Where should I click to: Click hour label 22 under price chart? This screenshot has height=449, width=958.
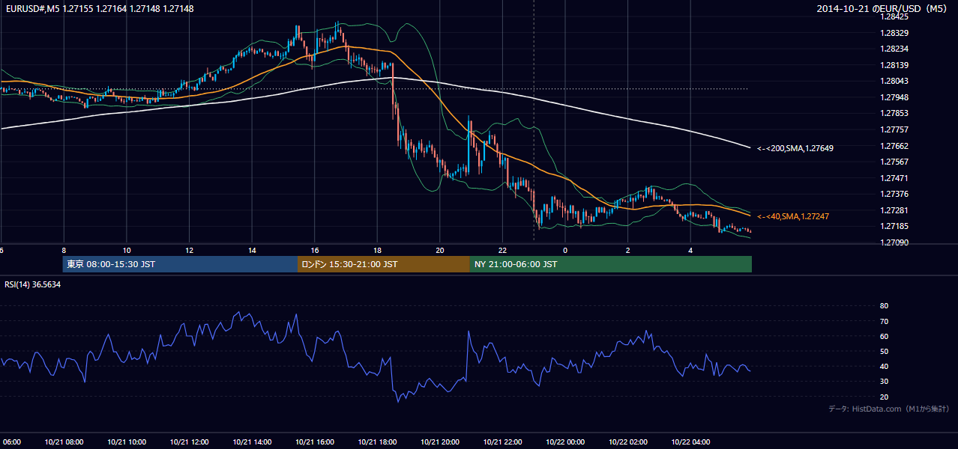pos(502,250)
